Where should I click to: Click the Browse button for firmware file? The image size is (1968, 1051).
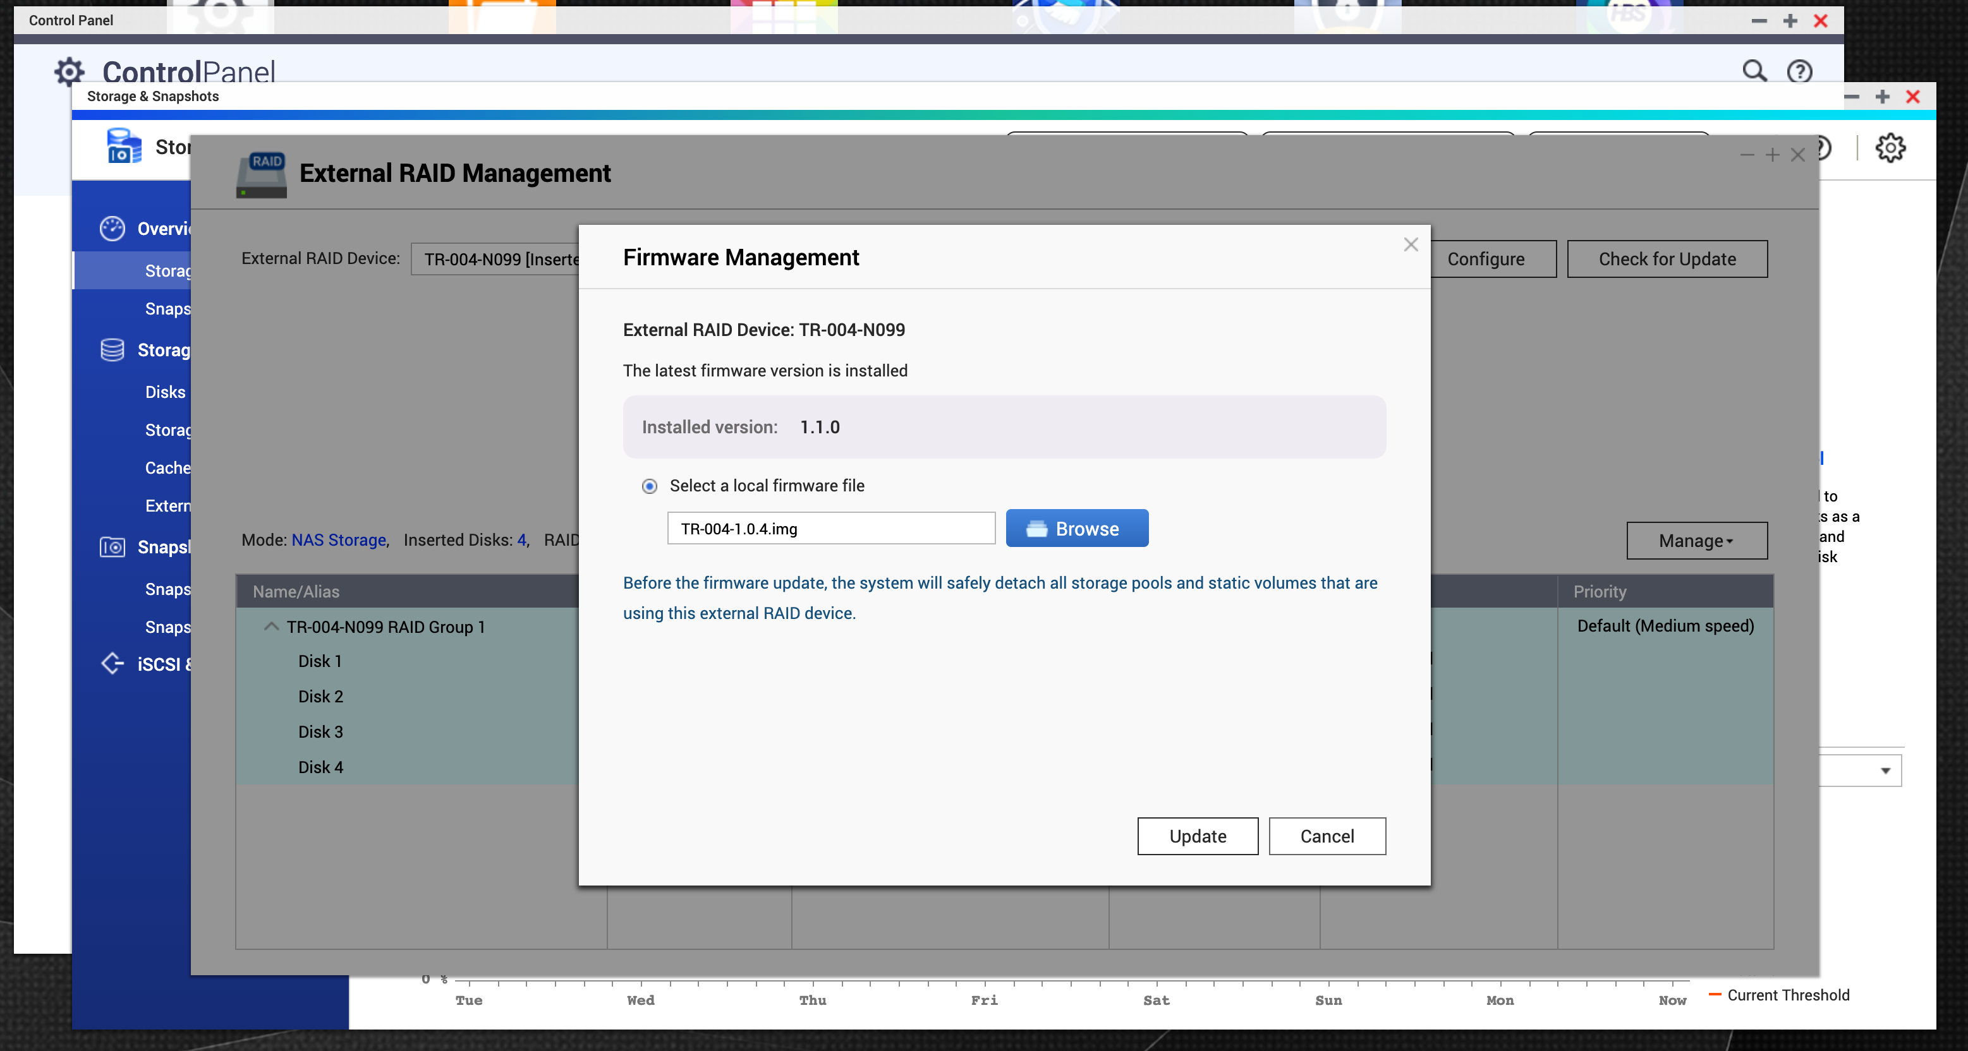1076,528
